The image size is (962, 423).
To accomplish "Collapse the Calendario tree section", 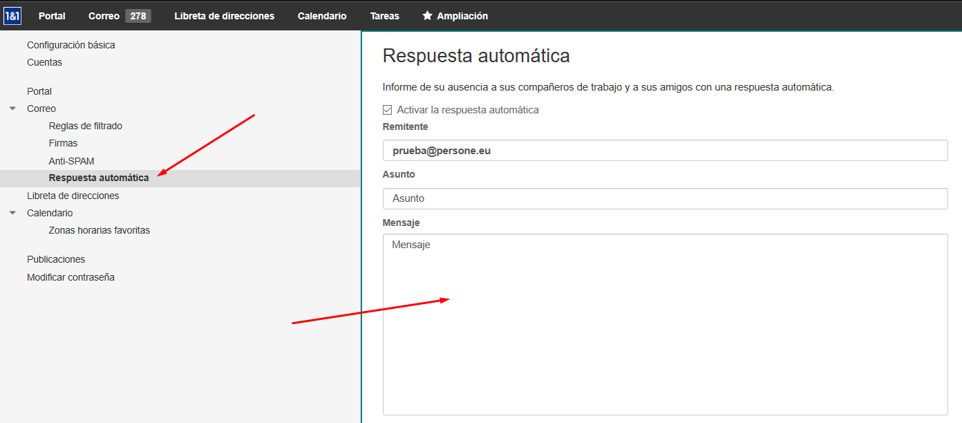I will pyautogui.click(x=12, y=213).
